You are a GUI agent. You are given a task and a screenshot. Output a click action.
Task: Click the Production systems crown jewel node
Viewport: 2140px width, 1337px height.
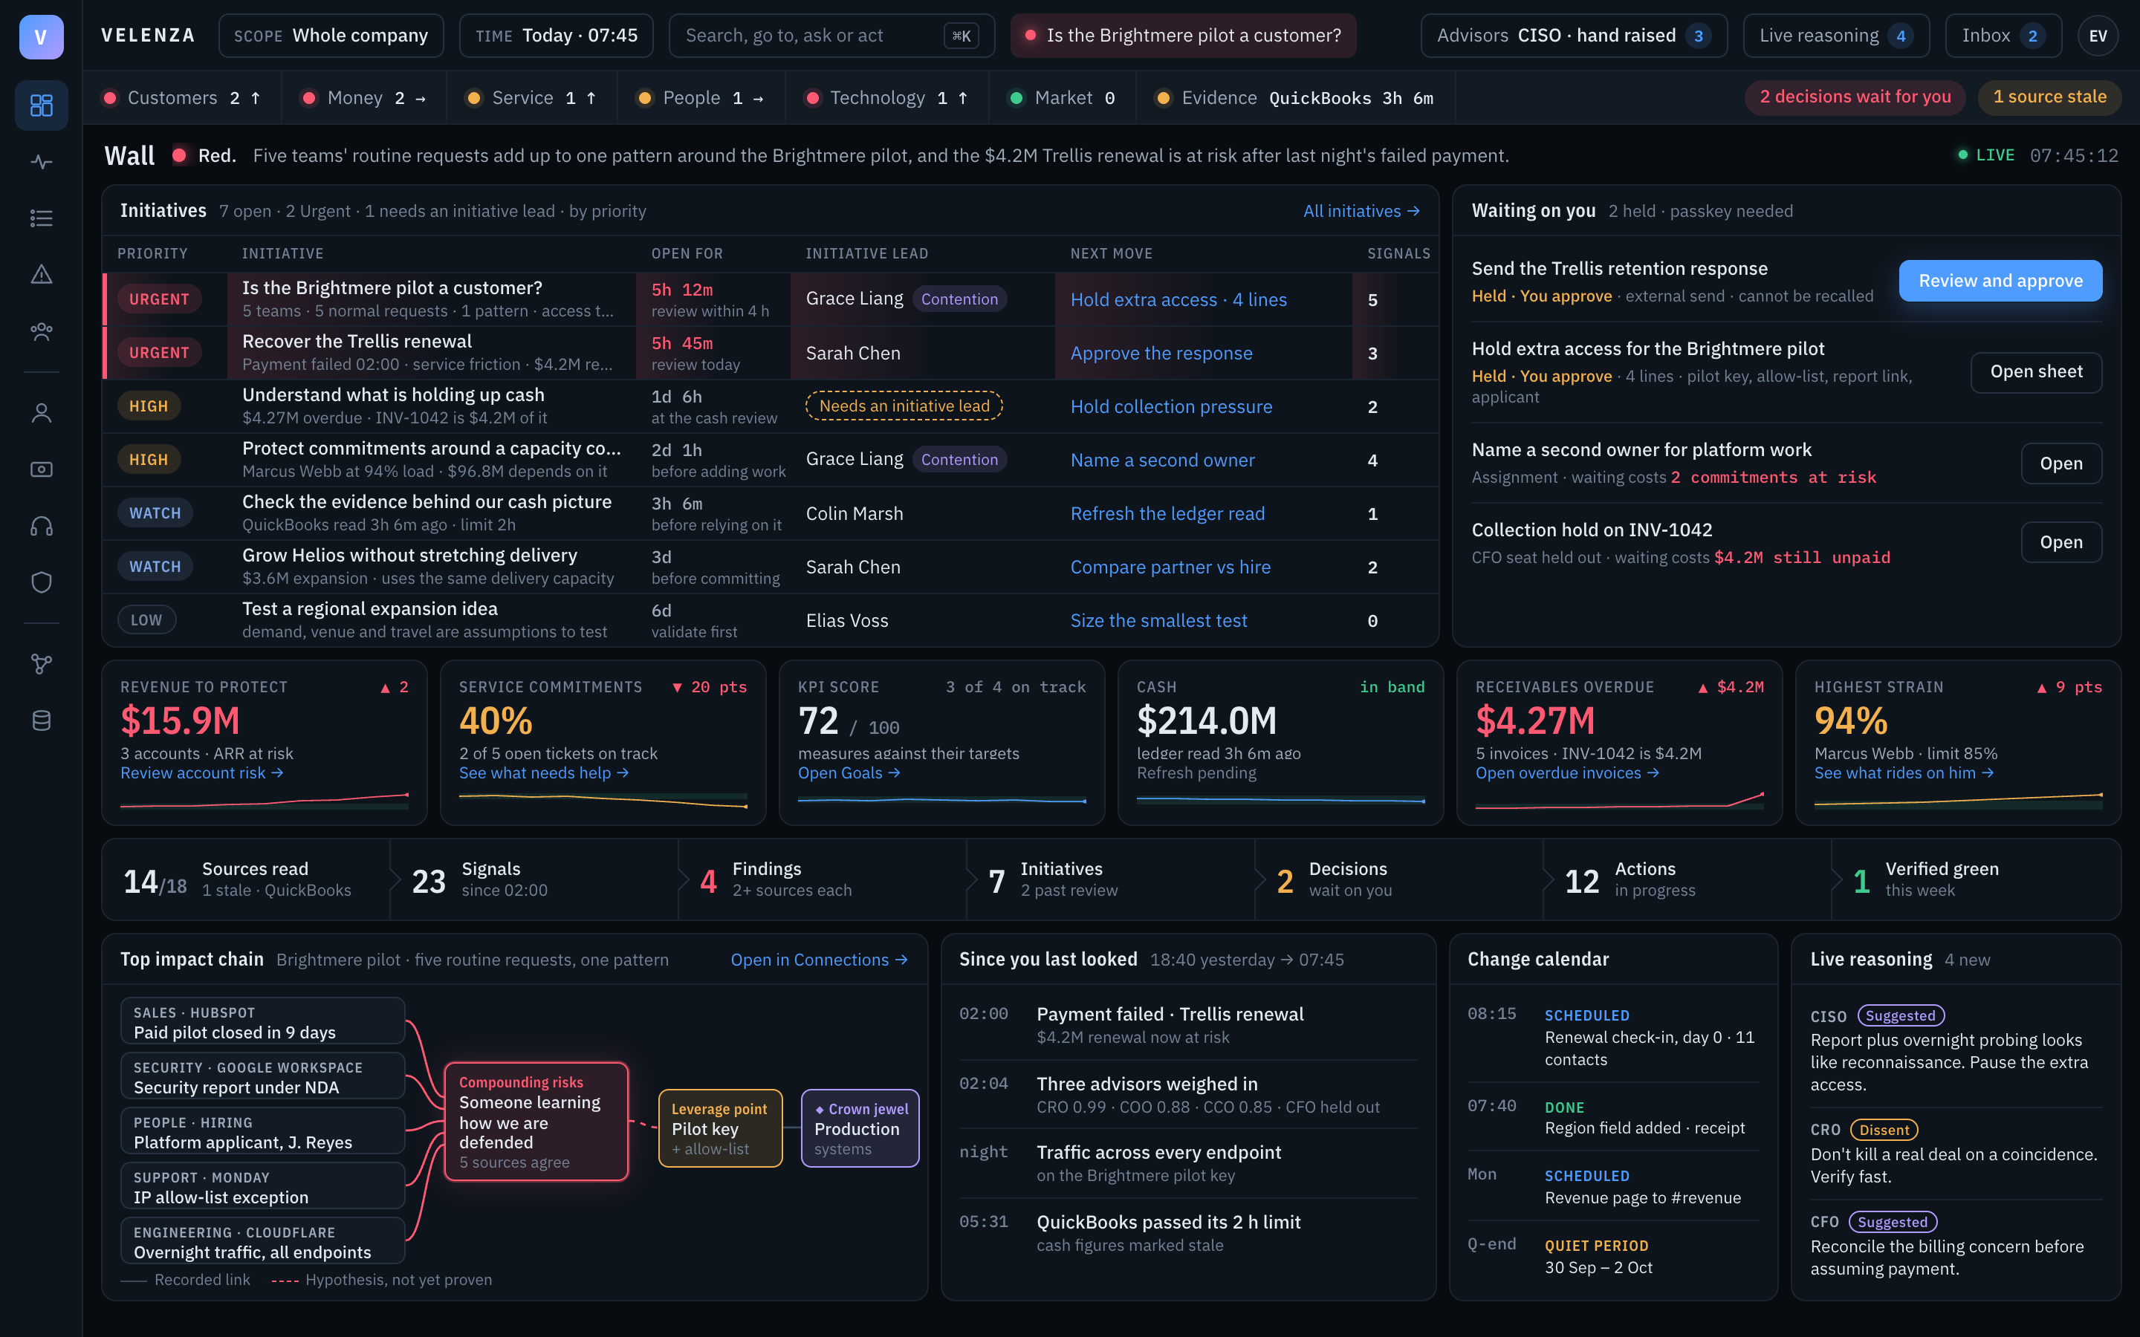860,1128
